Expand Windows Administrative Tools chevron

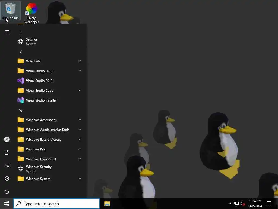[x=80, y=130]
